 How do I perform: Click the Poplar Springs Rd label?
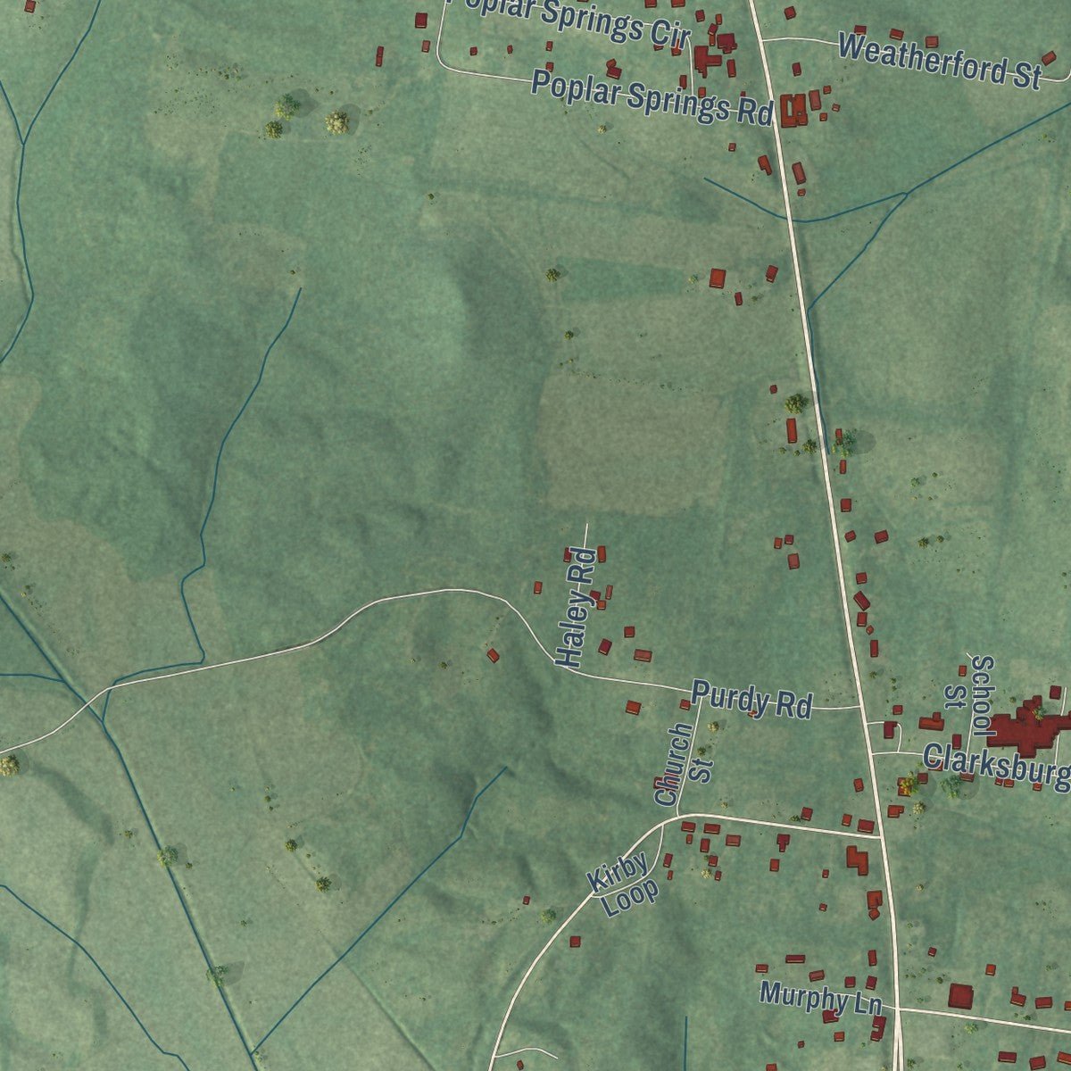point(652,98)
